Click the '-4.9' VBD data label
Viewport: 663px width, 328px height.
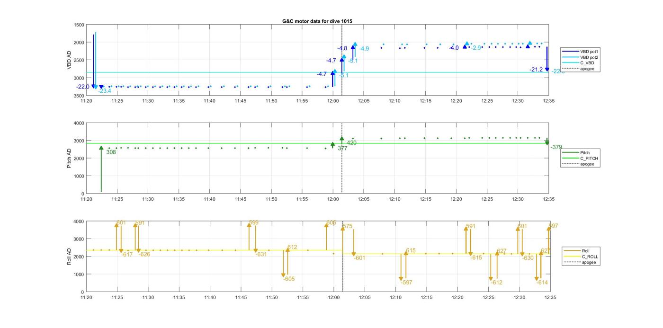364,49
